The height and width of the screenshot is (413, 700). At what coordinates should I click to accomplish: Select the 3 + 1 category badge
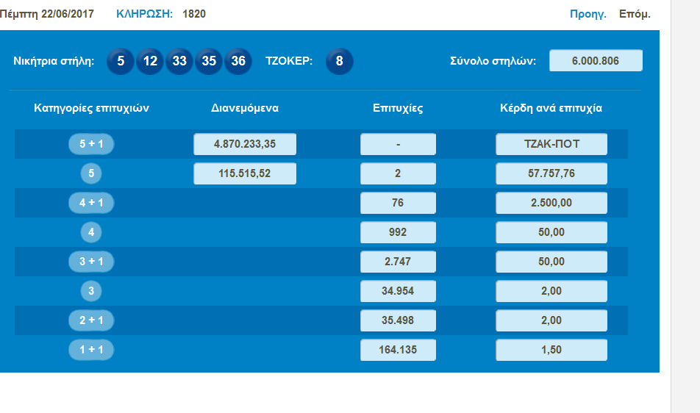pyautogui.click(x=91, y=262)
